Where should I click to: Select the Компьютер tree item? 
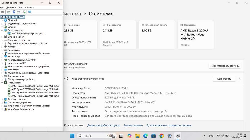coord(14,57)
